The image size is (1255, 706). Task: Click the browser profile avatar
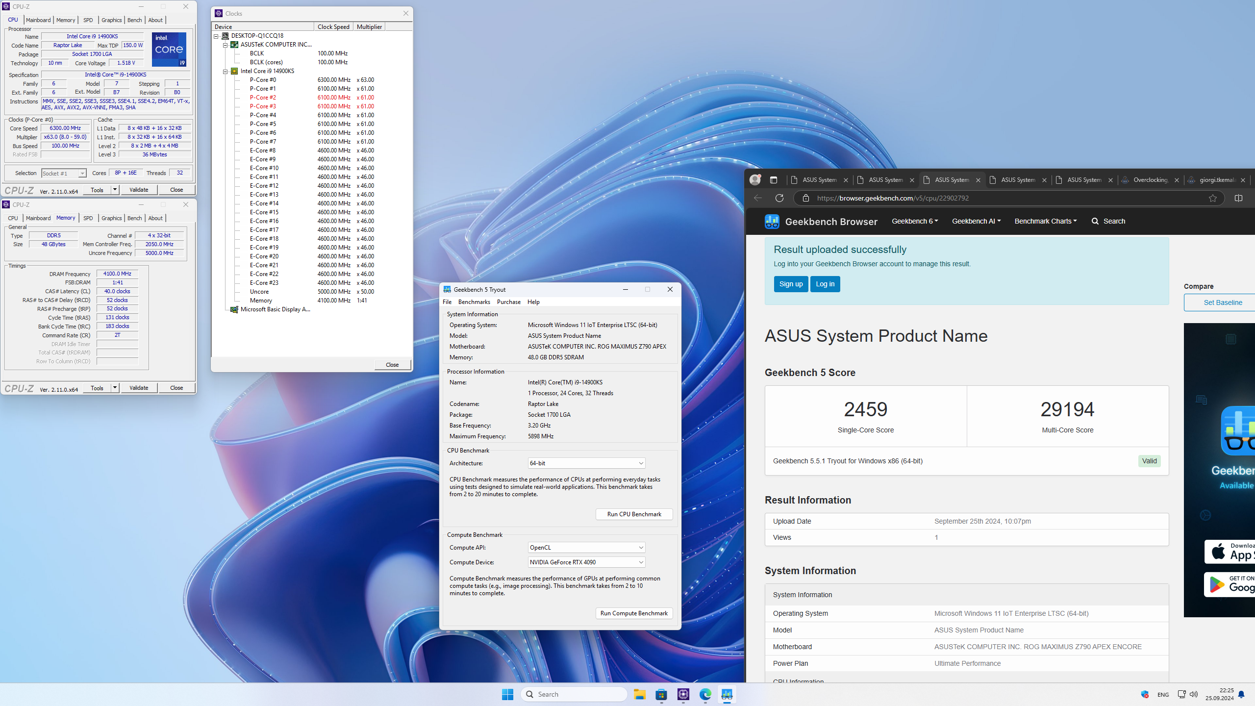[x=755, y=180]
